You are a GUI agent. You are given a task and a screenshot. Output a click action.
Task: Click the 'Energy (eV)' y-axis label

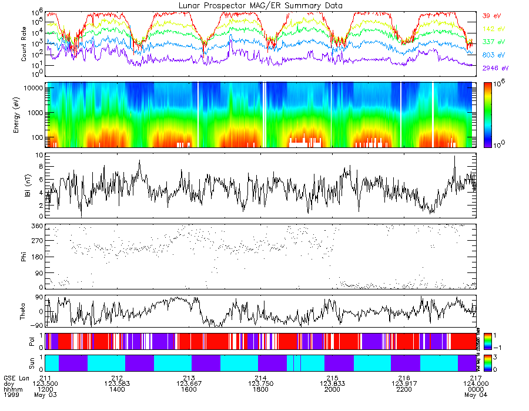coord(16,115)
